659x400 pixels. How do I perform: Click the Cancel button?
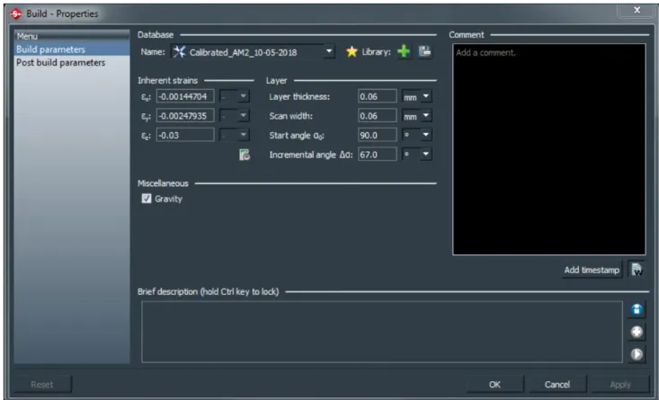557,384
